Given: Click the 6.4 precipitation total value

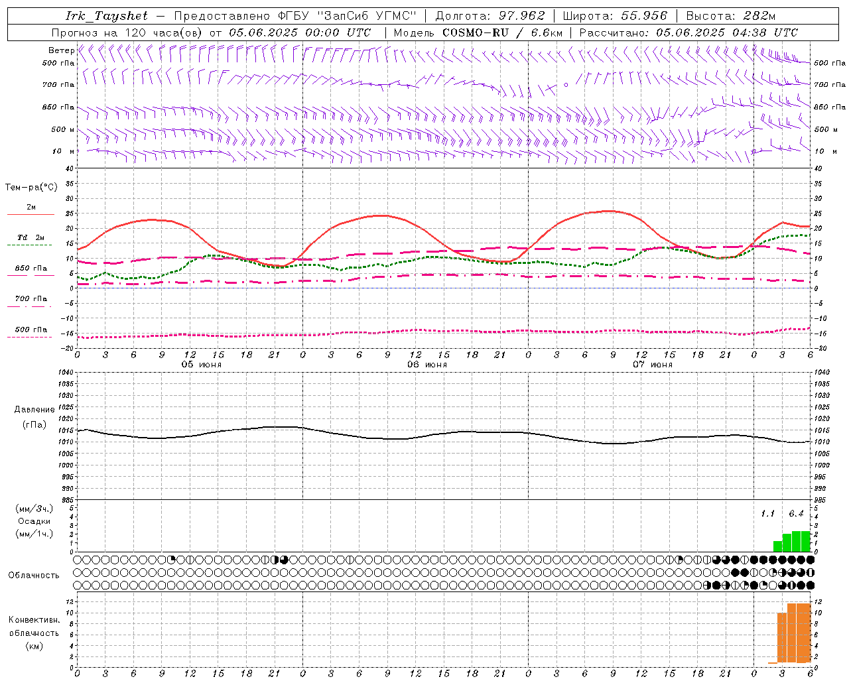Looking at the screenshot, I should click(x=796, y=514).
